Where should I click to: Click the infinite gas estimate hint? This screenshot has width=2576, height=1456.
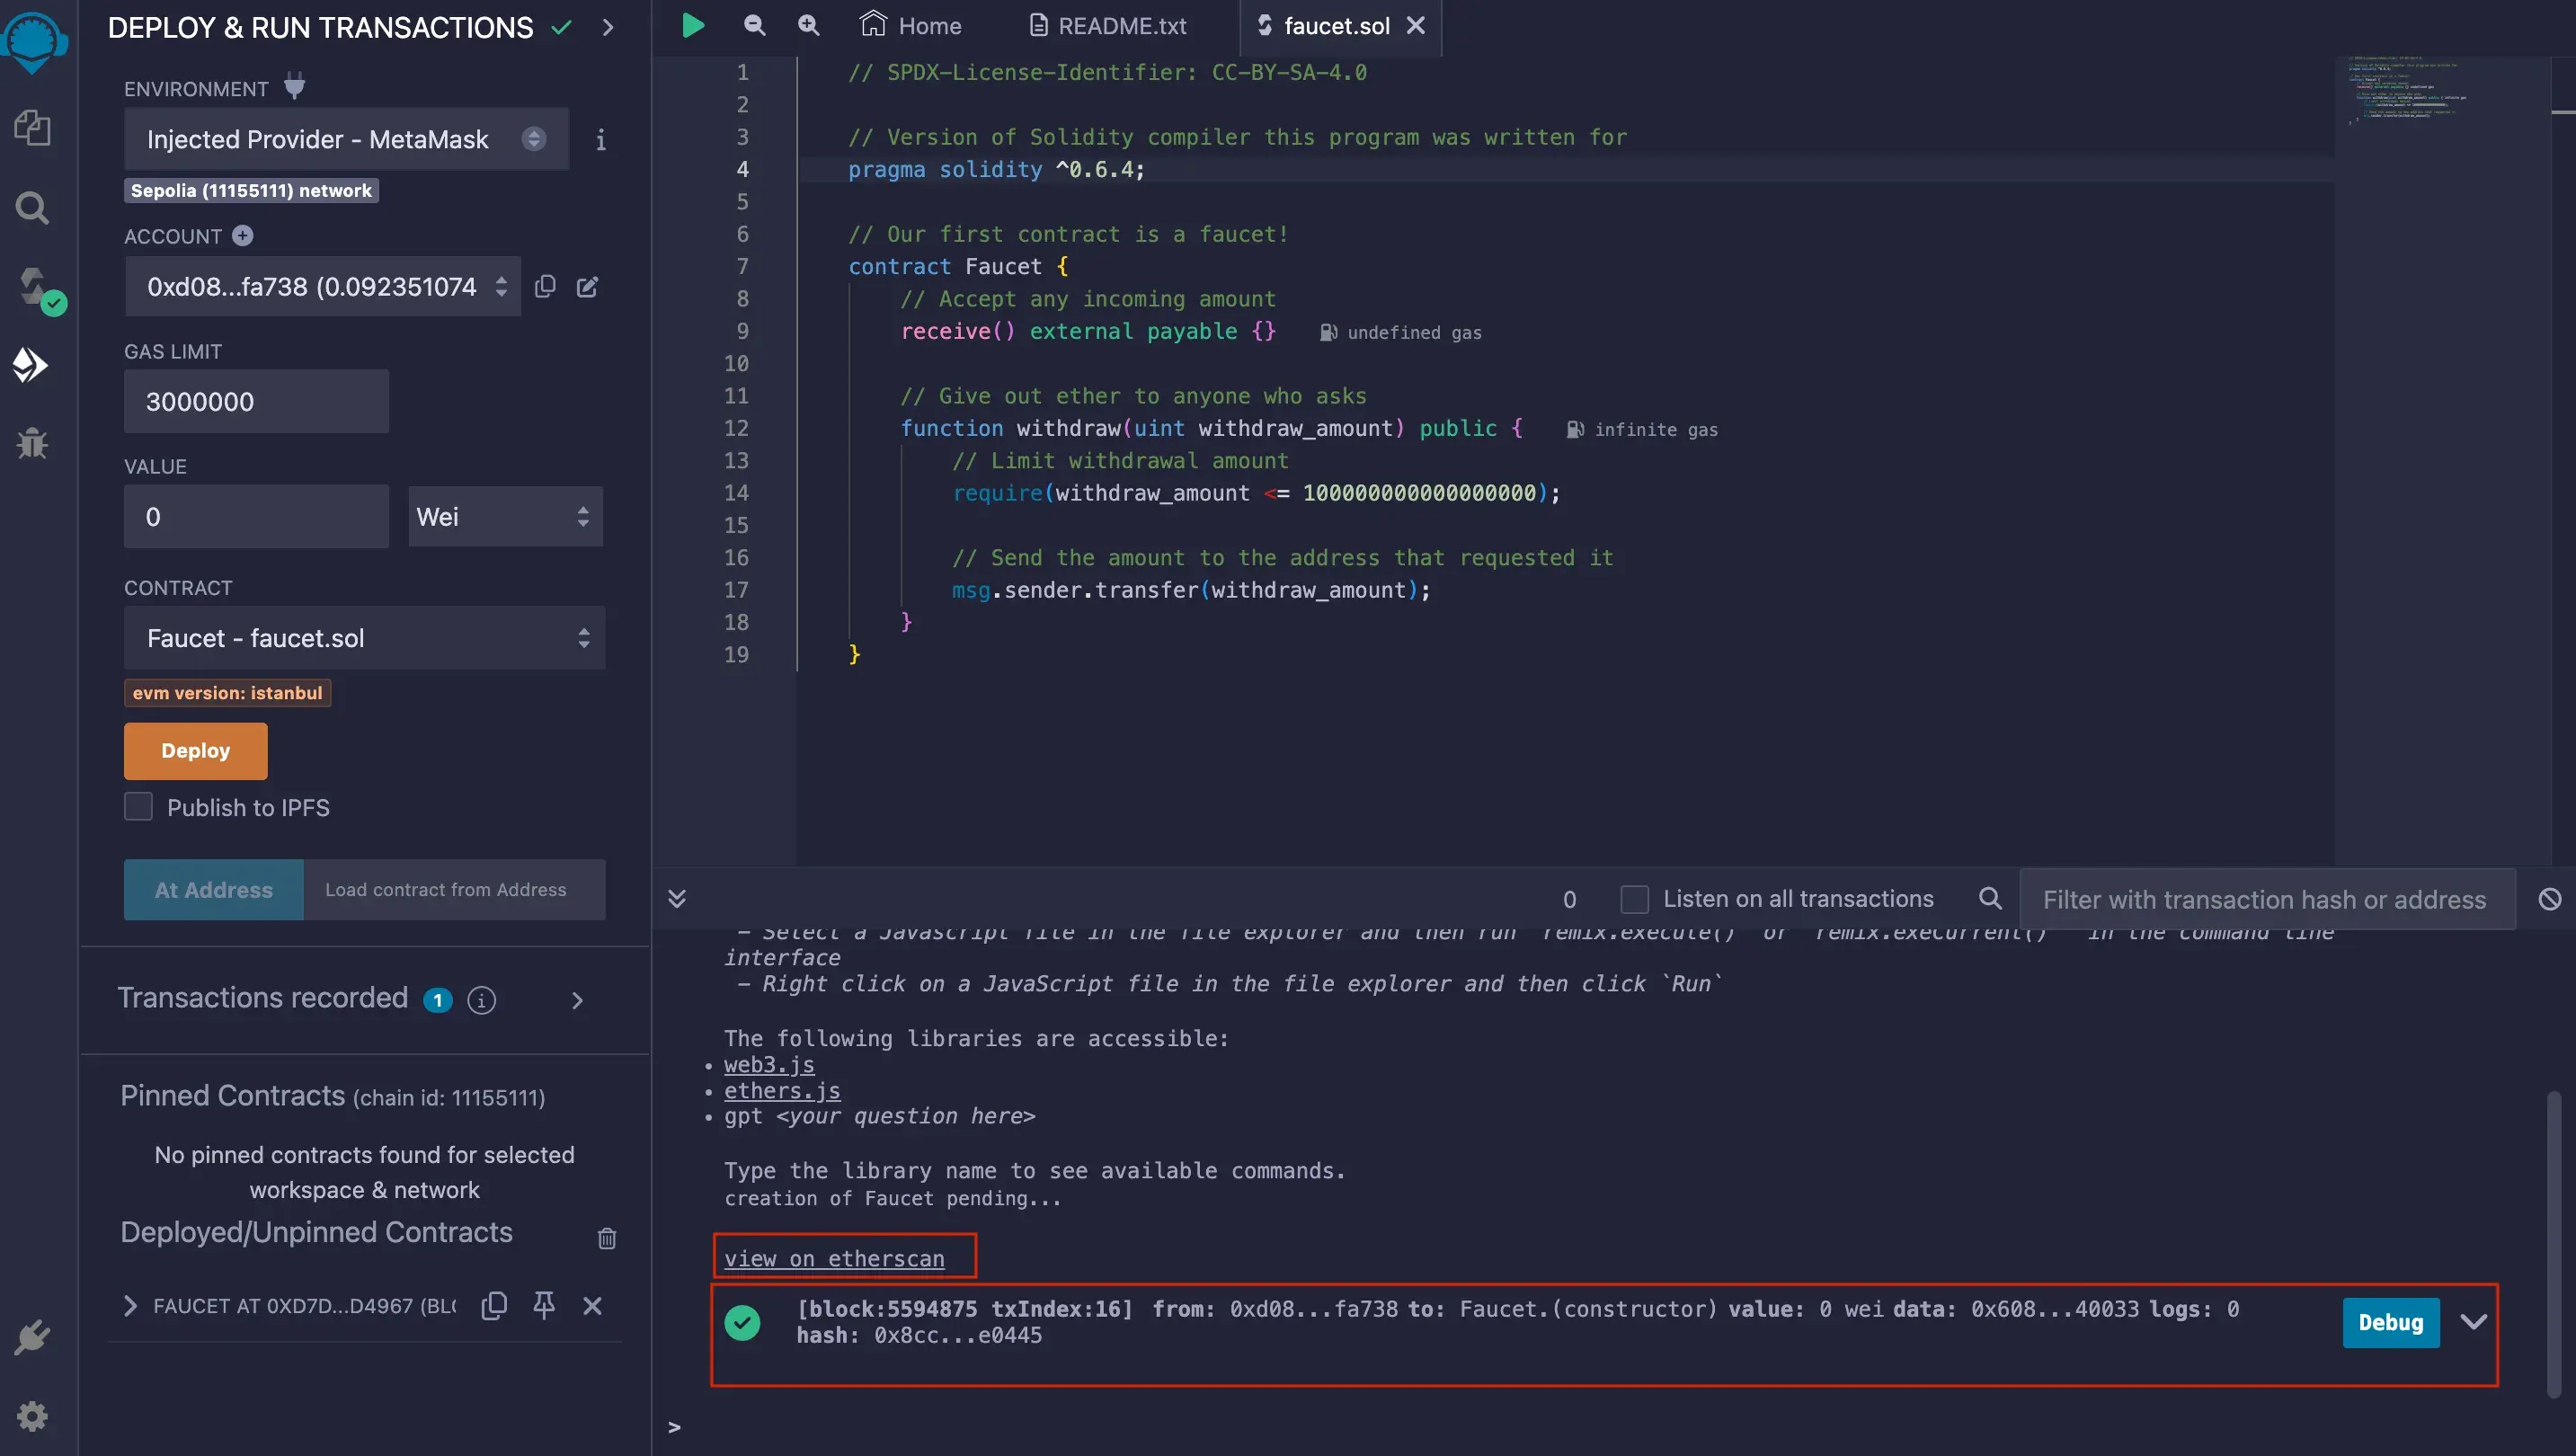pos(1642,429)
